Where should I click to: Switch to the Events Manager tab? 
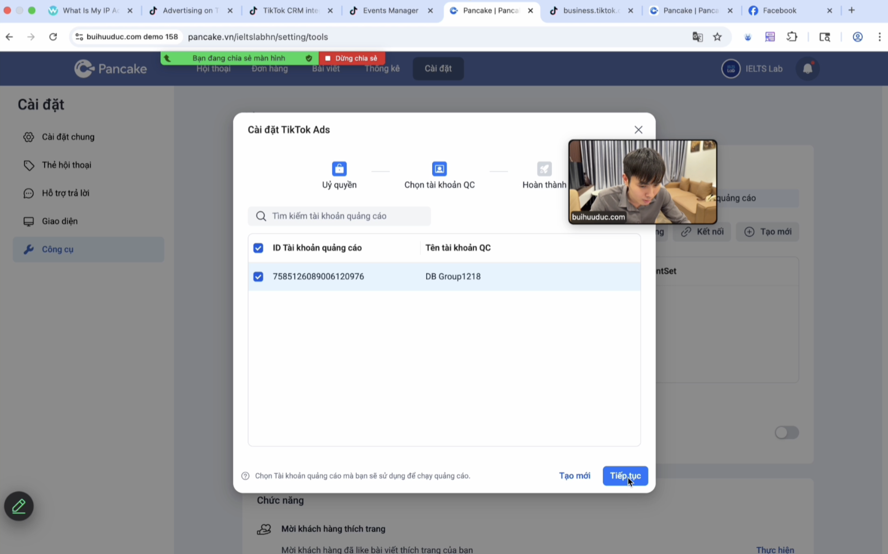click(390, 11)
